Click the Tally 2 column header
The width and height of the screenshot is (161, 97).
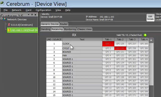(x=120, y=40)
